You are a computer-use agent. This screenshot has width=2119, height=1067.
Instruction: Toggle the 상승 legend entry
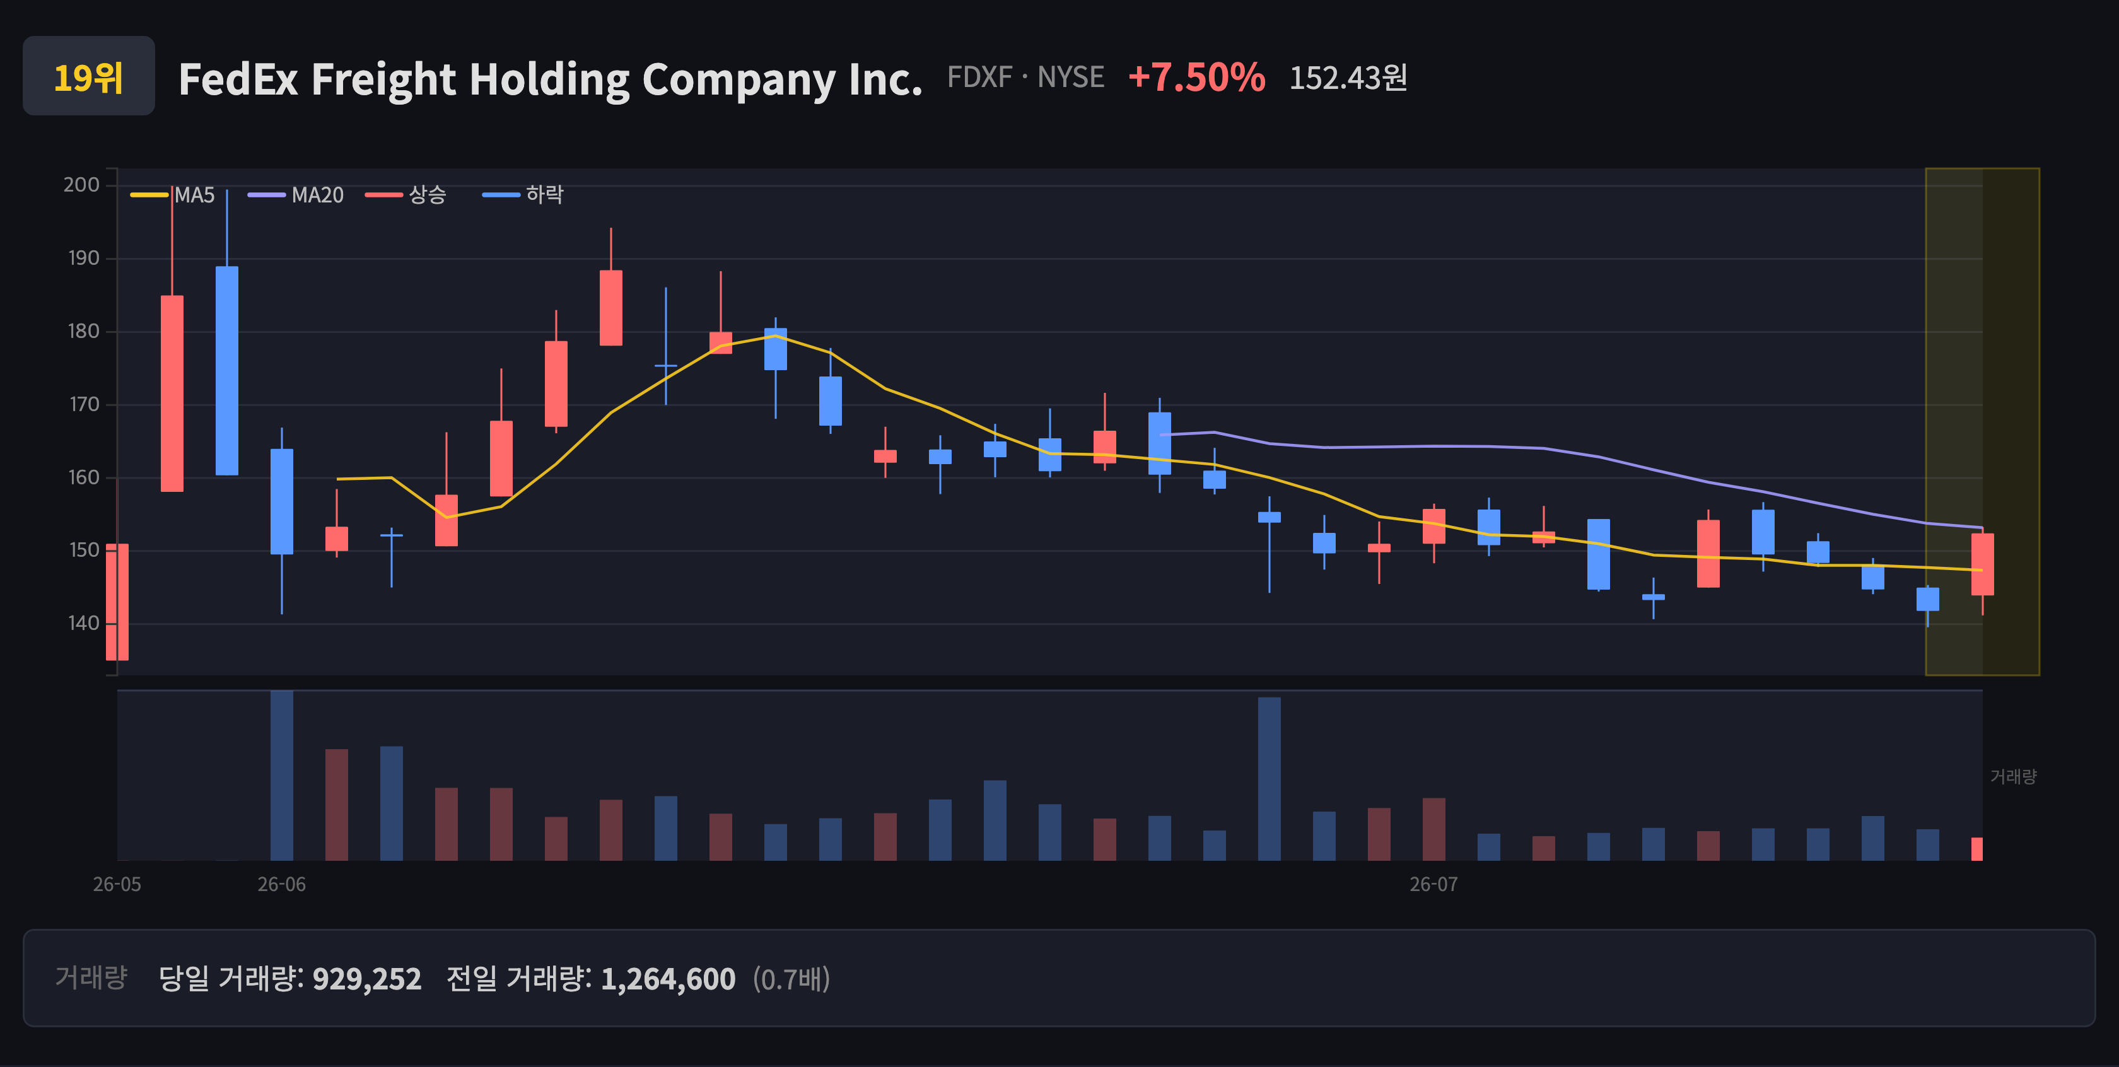(x=406, y=195)
